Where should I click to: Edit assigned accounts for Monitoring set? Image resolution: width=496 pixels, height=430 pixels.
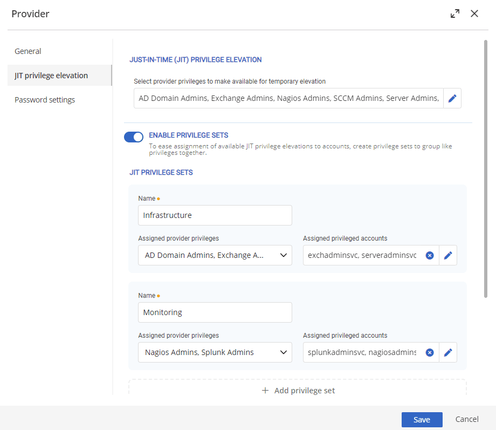(x=448, y=352)
